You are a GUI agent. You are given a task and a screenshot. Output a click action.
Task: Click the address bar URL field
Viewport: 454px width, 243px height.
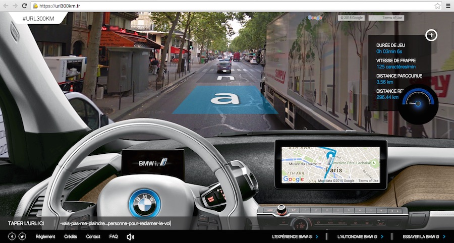tap(236, 6)
